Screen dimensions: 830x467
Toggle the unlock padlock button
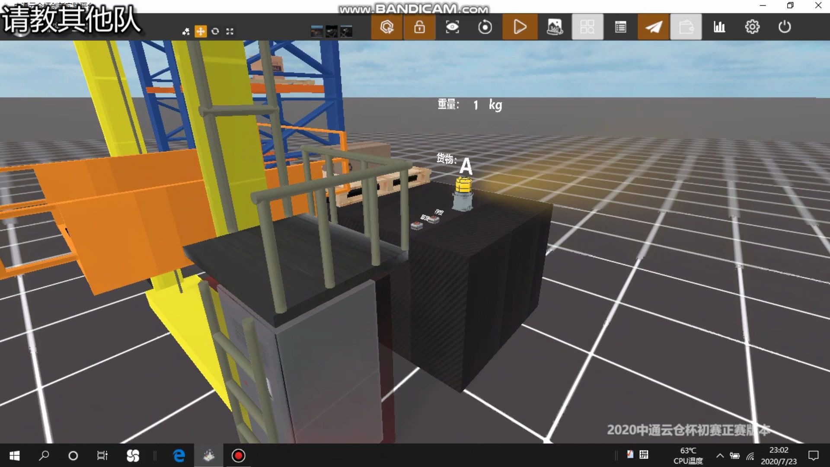[x=419, y=27]
